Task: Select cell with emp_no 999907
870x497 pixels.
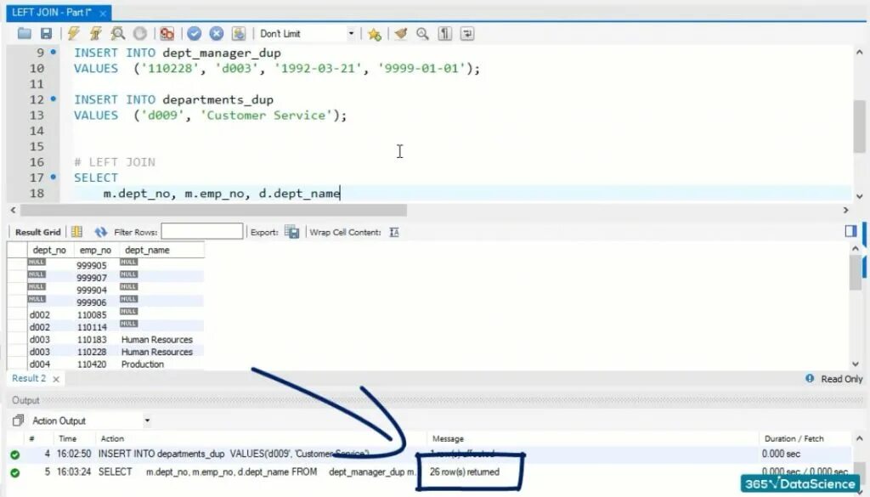Action: tap(96, 277)
